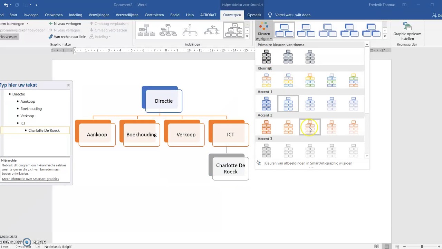Choose first SmartArt style thumbnail
This screenshot has height=249, width=442.
click(x=285, y=30)
